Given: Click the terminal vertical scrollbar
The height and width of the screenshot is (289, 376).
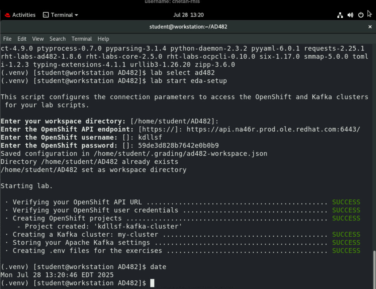Looking at the screenshot, I should coord(374,267).
